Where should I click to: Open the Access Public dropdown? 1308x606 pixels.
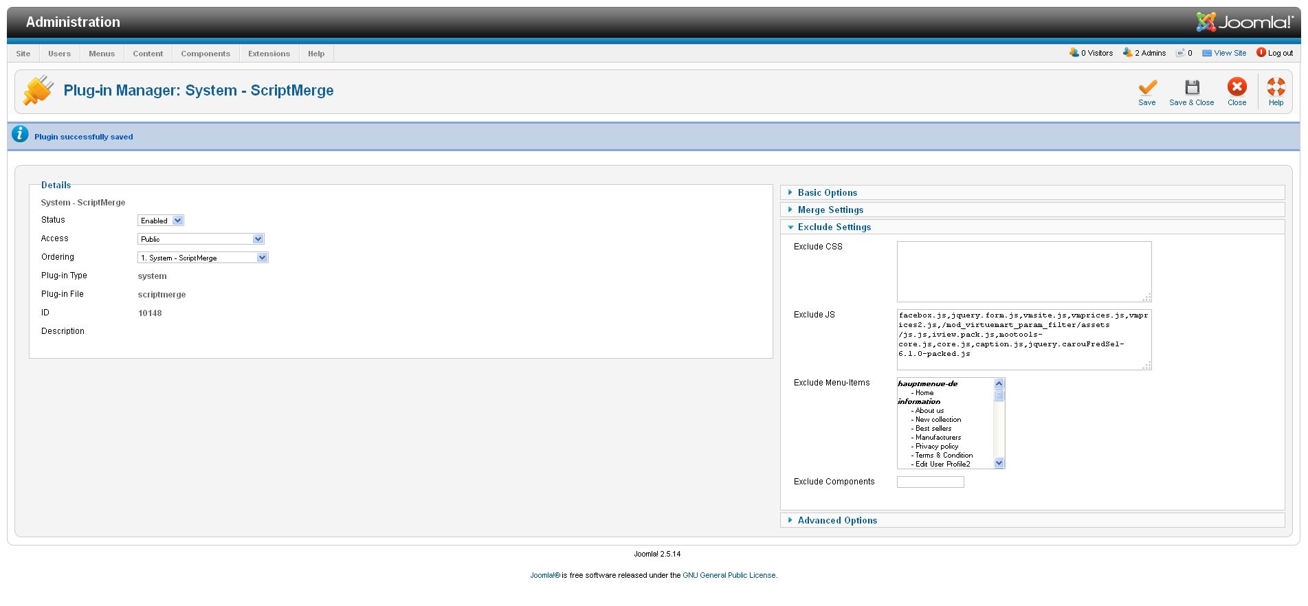point(201,239)
